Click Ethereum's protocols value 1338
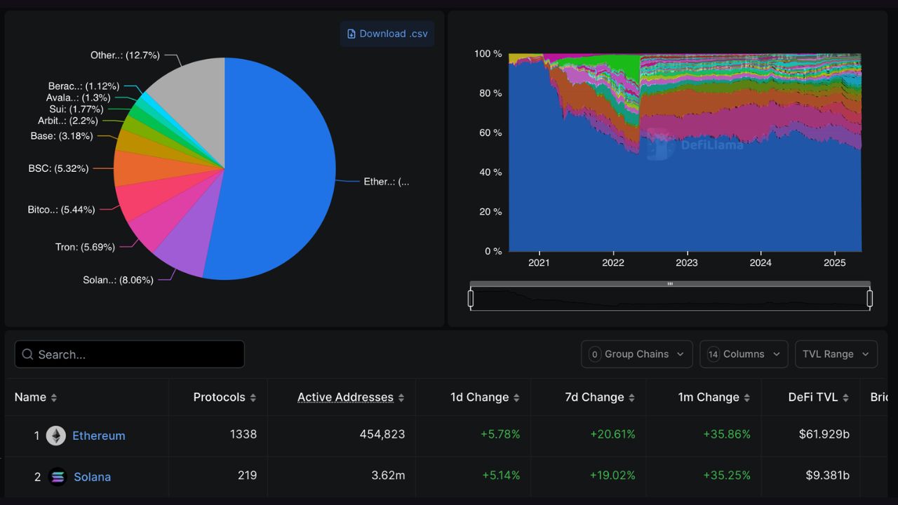The image size is (898, 505). pos(243,434)
